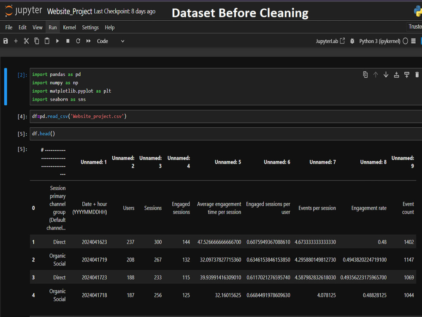Click the Website_Project notebook title

70,11
